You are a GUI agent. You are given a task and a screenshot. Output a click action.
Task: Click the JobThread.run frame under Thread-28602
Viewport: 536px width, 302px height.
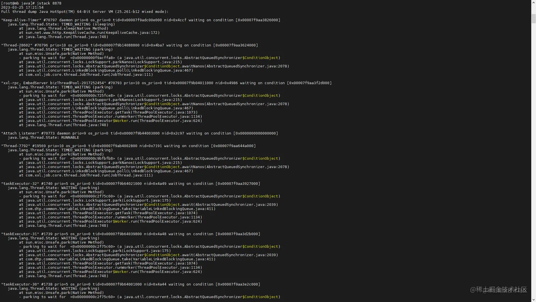pos(86,75)
